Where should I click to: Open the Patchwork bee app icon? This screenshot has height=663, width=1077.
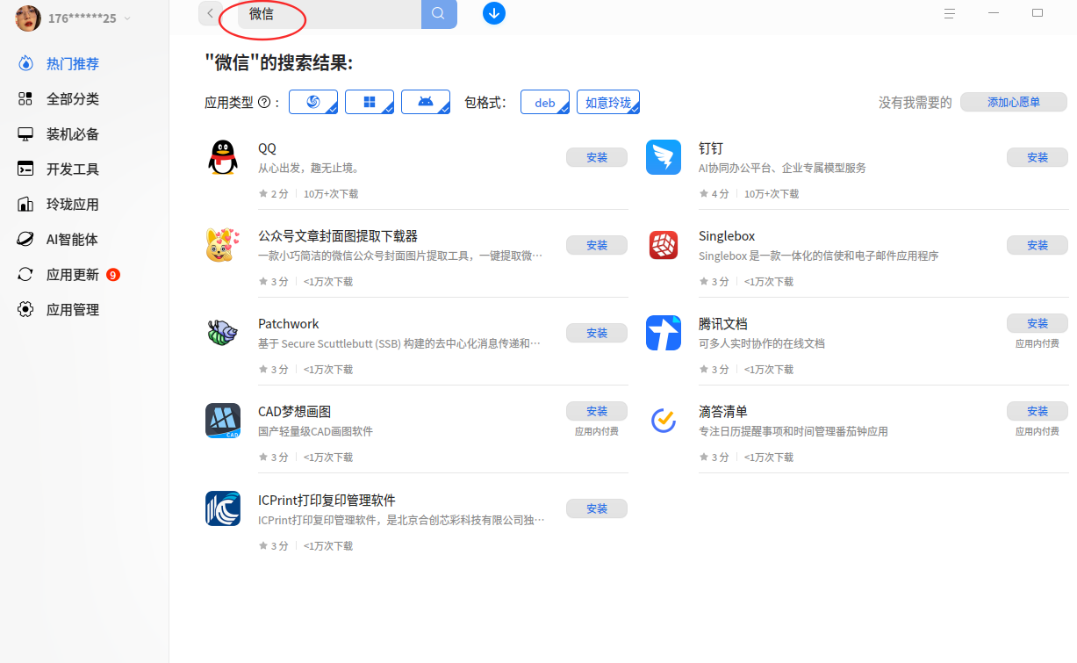click(x=223, y=333)
